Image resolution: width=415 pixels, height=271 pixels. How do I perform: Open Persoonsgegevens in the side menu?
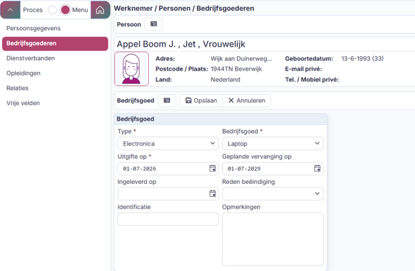pyautogui.click(x=55, y=28)
